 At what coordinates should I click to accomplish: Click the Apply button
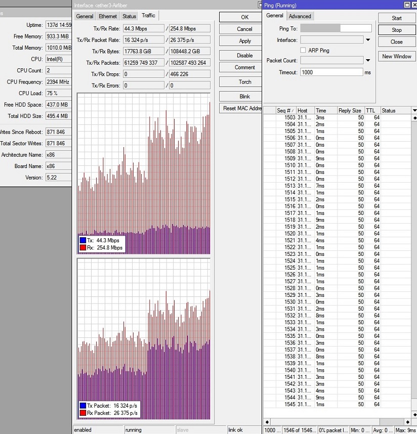[x=240, y=41]
